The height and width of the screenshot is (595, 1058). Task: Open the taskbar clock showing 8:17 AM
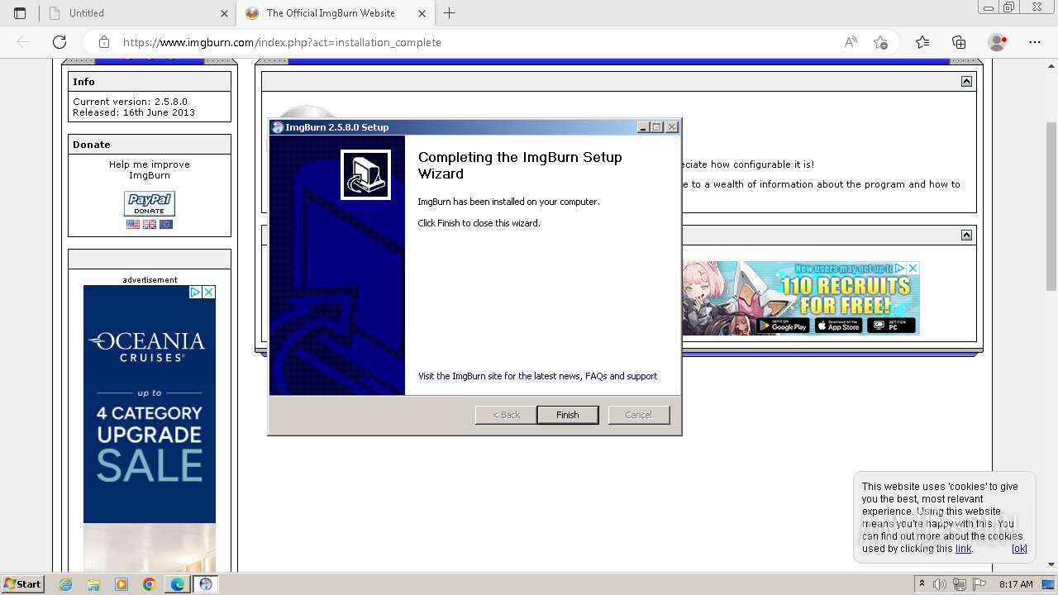pyautogui.click(x=1016, y=584)
